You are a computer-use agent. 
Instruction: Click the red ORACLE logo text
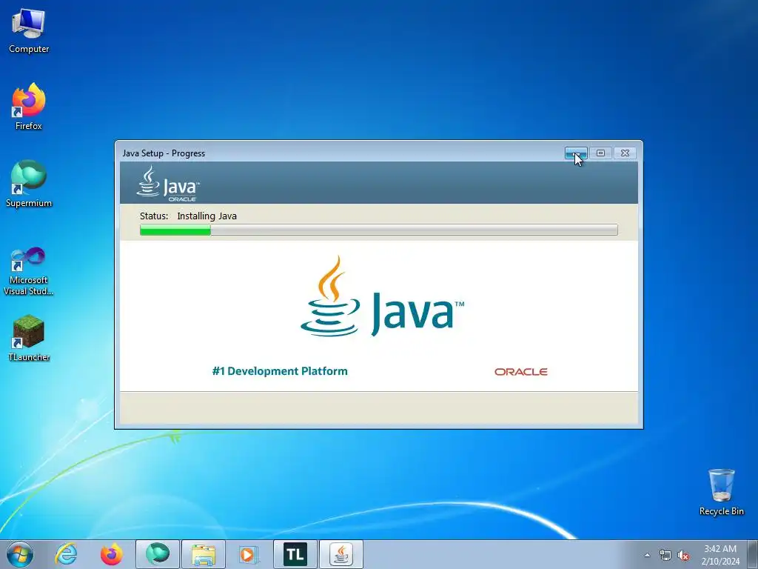(x=520, y=372)
